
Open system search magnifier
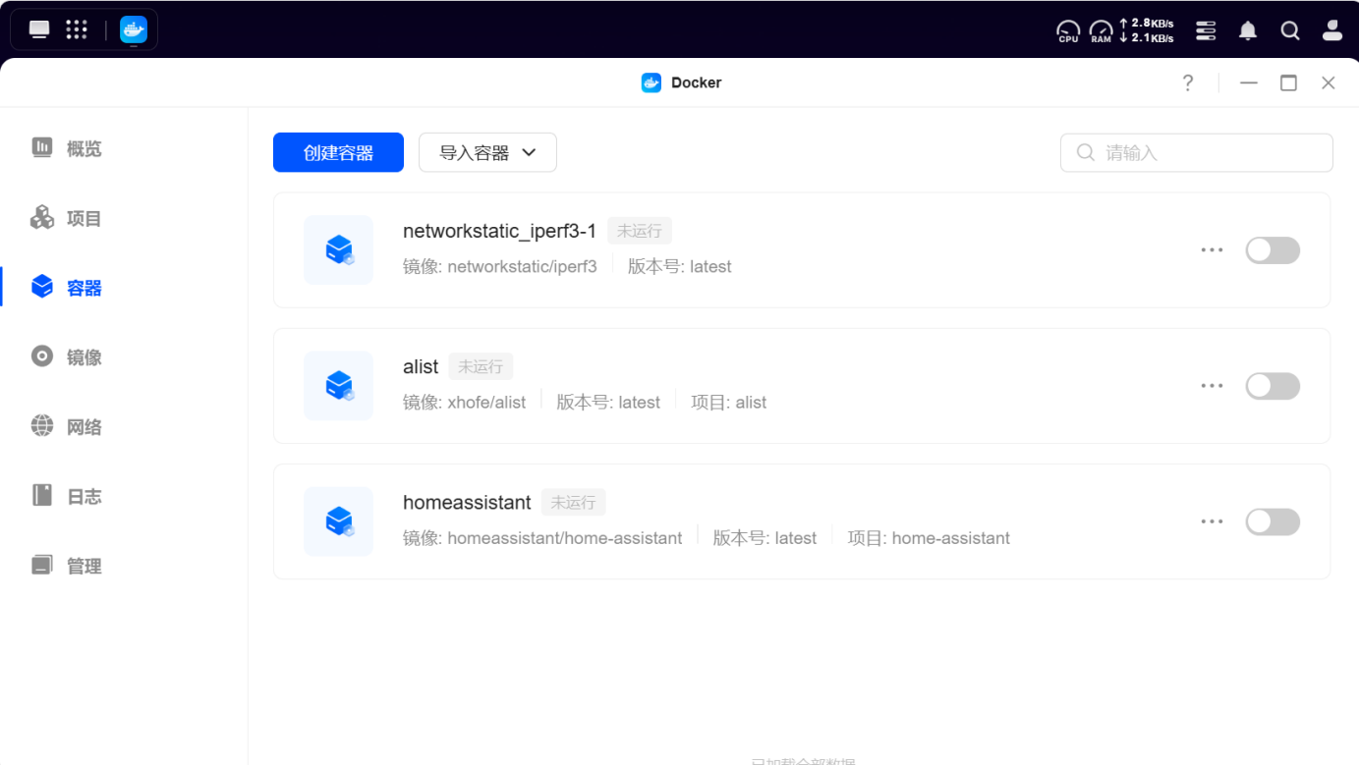tap(1290, 30)
